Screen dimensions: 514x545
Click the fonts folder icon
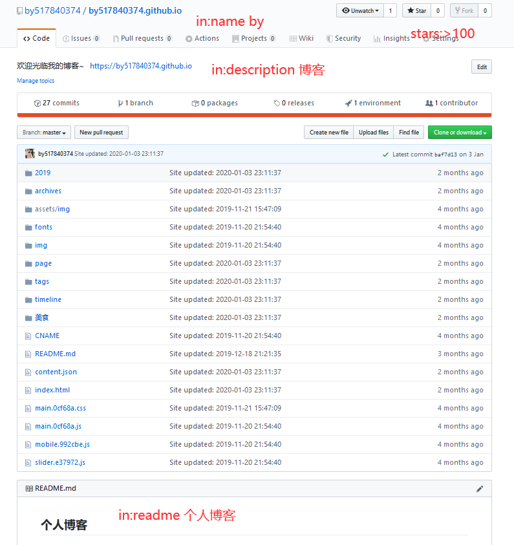28,228
